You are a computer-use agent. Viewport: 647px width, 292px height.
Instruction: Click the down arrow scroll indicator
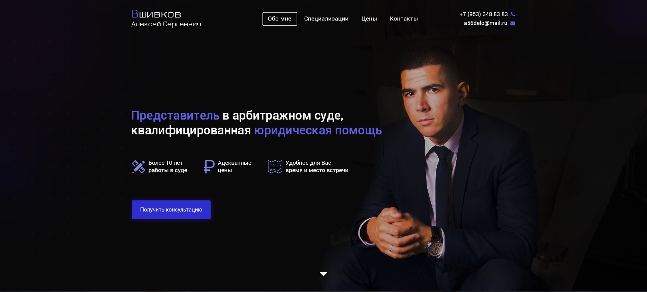(323, 274)
